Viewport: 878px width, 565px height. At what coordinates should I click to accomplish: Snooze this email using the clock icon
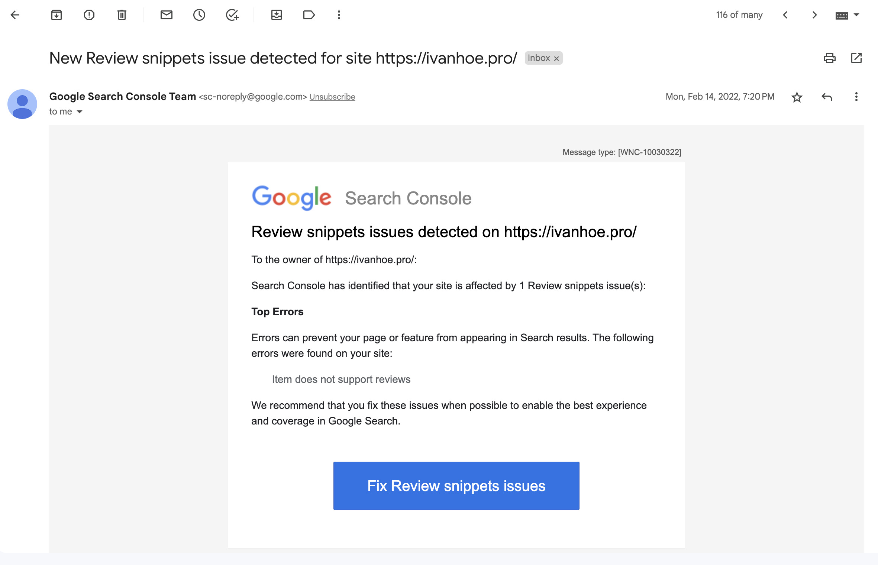pos(199,15)
